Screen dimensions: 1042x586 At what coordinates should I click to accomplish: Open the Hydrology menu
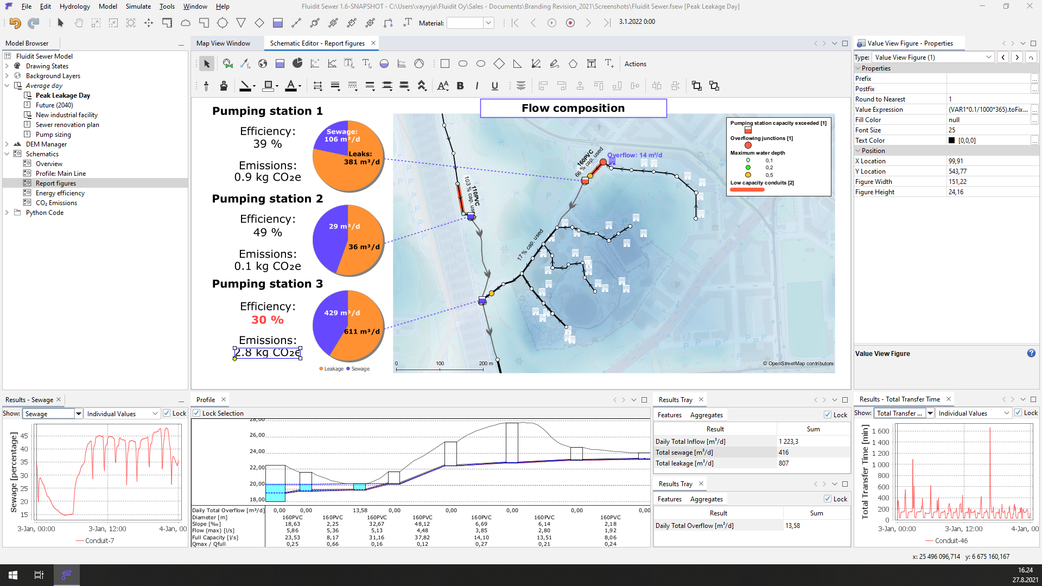[x=75, y=7]
